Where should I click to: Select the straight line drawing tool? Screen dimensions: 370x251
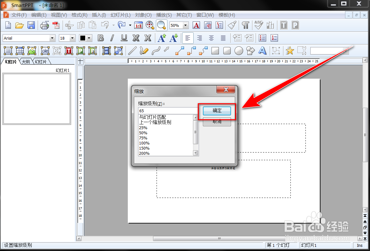point(132,51)
